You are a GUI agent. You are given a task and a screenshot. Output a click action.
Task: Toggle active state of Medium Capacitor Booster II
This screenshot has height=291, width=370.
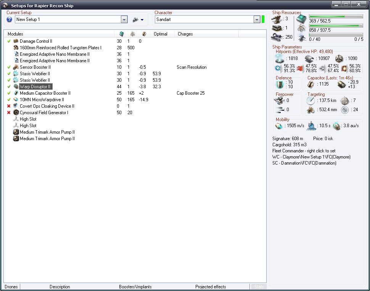tap(9, 93)
